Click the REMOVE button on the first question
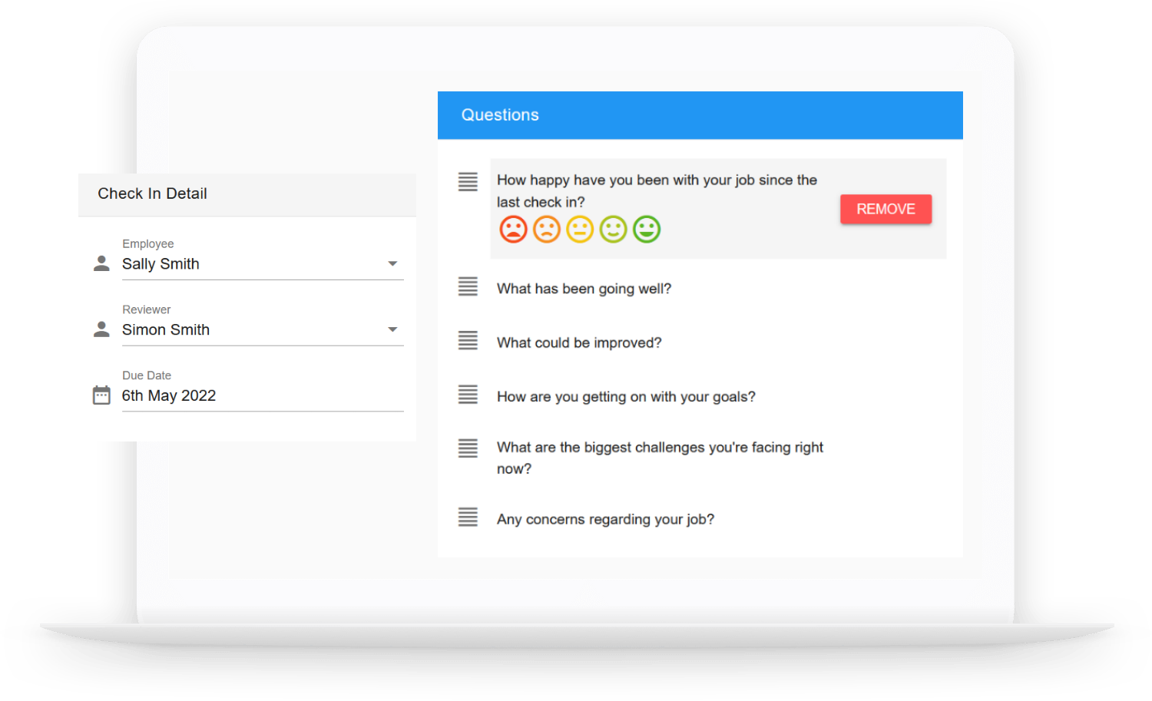Screen dimensions: 1152x701 tap(886, 209)
